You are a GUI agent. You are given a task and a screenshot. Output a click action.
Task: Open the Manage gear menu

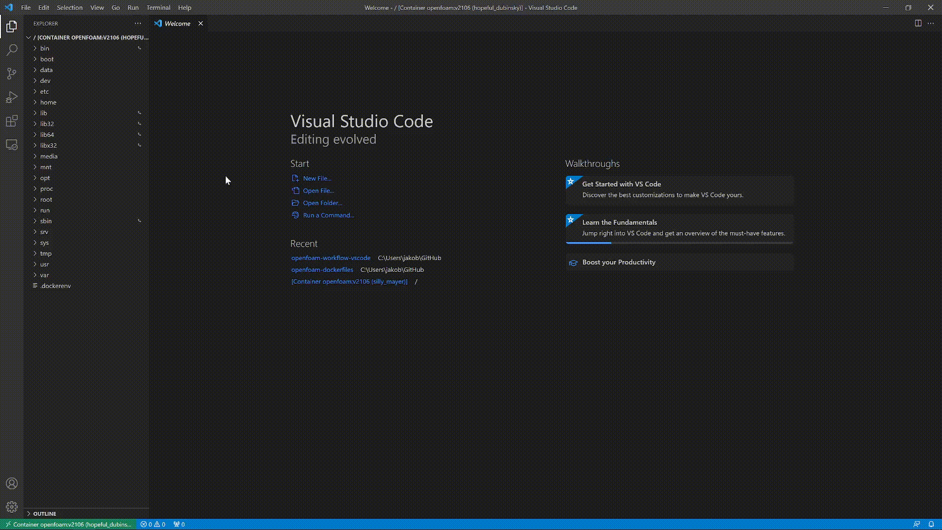pos(12,507)
